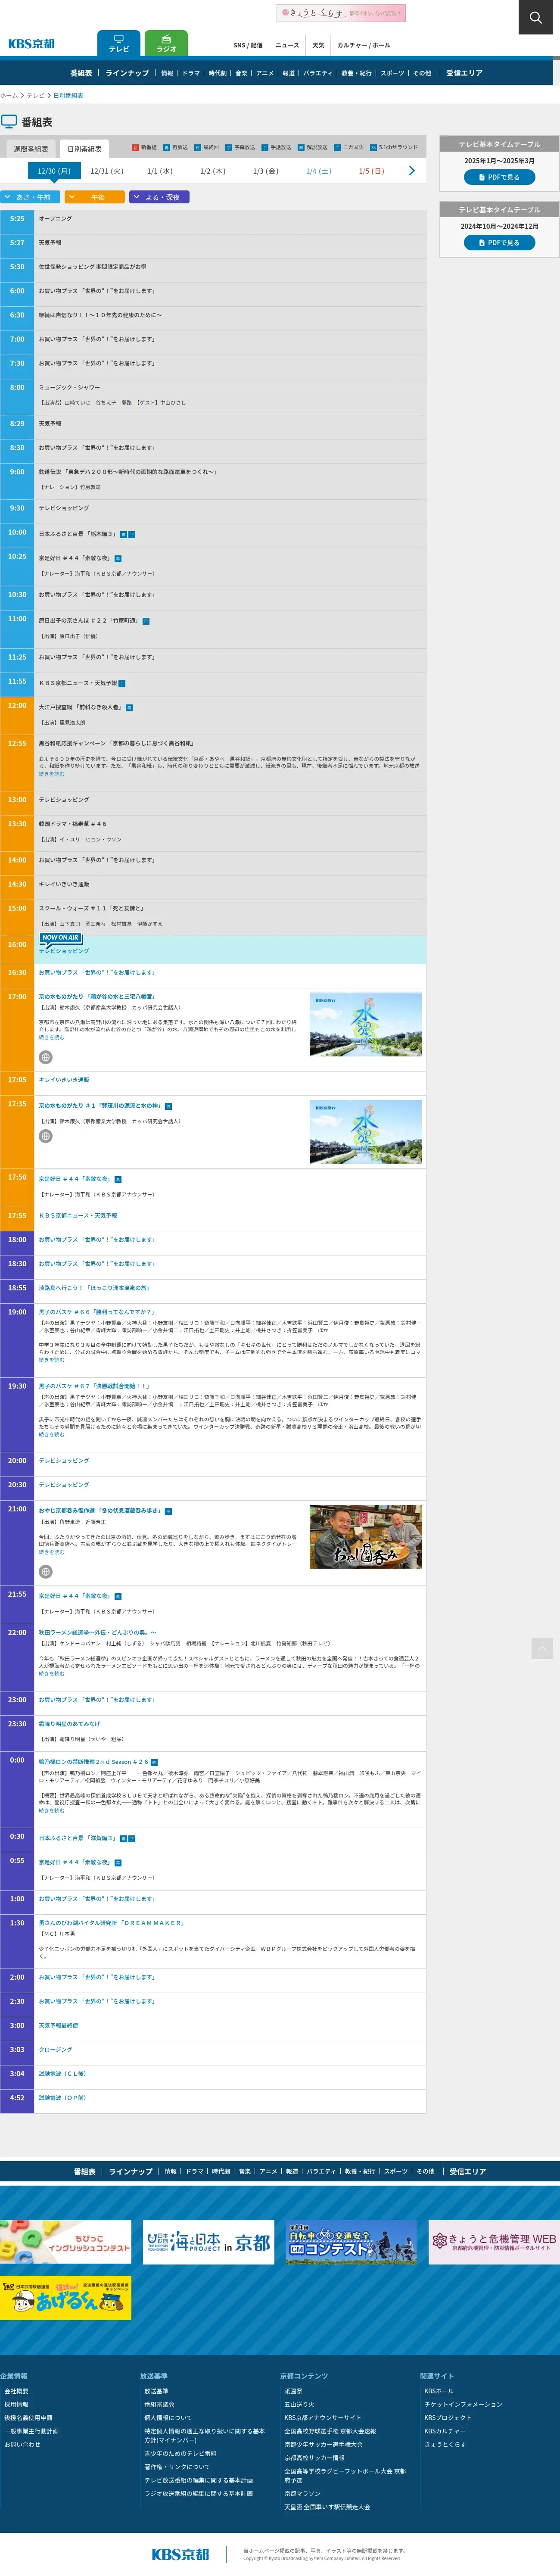
Task: Select the 12/31 (火) date
Action: [107, 171]
